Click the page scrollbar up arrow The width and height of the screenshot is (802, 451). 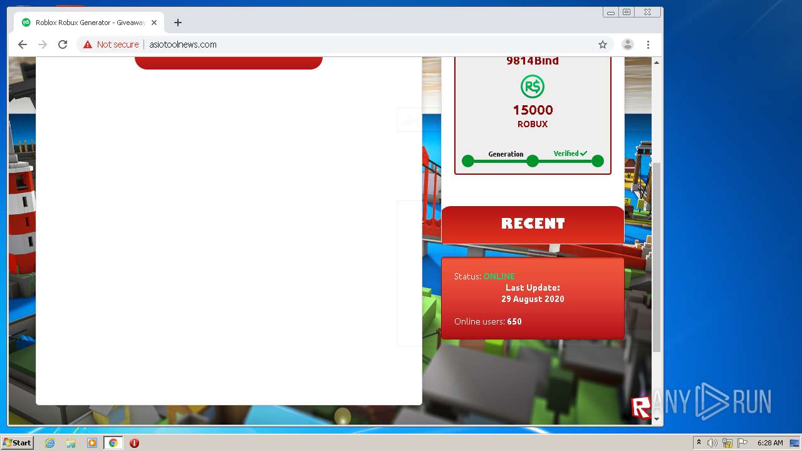tap(657, 63)
